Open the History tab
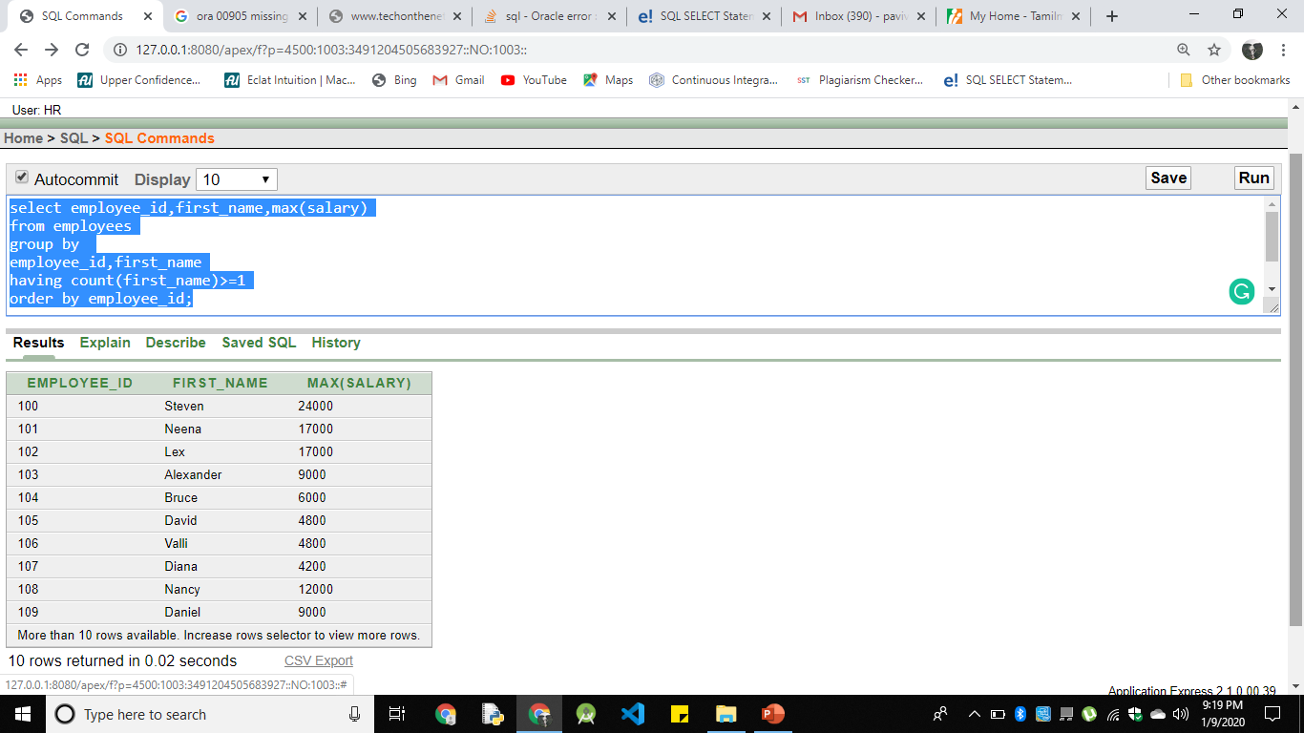 [336, 343]
